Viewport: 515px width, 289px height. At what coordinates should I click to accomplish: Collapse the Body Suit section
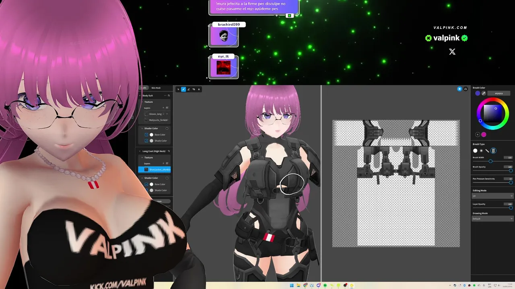140,96
